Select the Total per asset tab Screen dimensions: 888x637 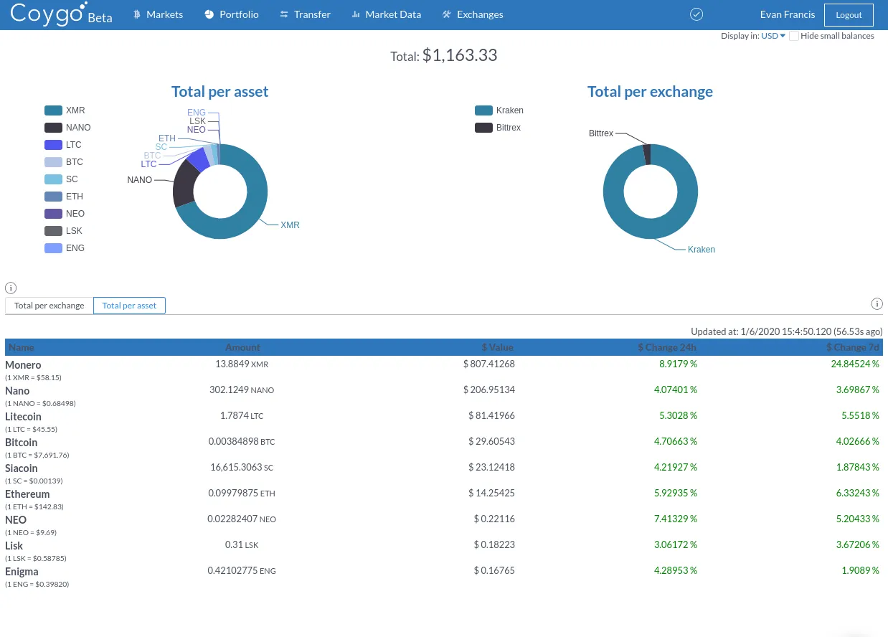(x=129, y=306)
